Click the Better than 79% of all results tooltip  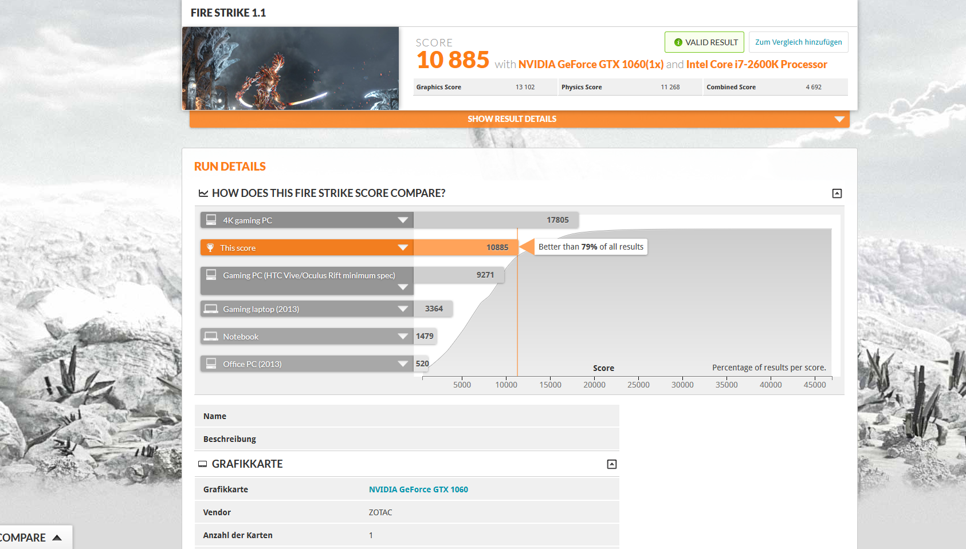tap(591, 247)
